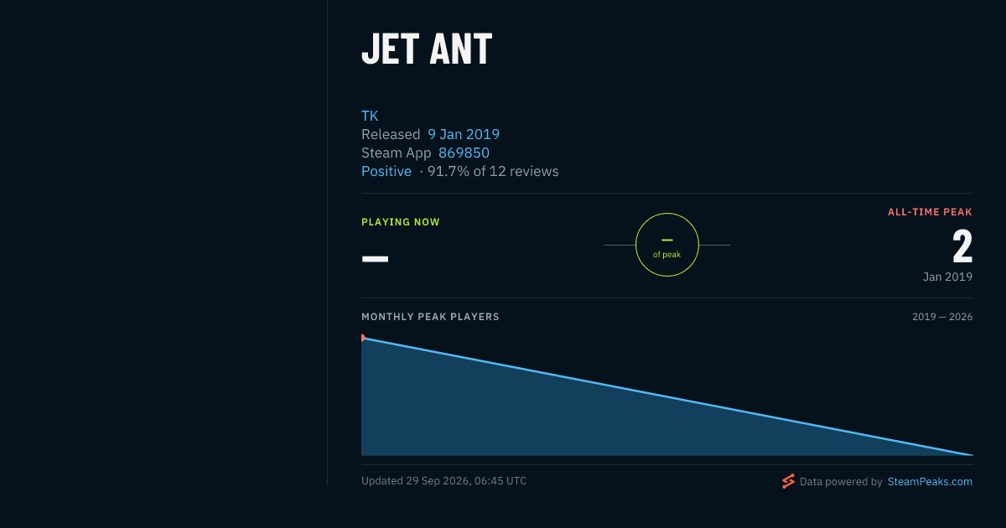Click the Updated 29 Sep 2026 timestamp

443,481
